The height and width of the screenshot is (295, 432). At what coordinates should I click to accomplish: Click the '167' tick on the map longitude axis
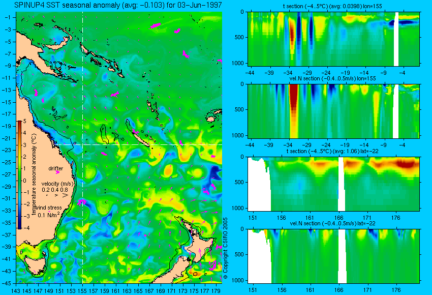149,291
